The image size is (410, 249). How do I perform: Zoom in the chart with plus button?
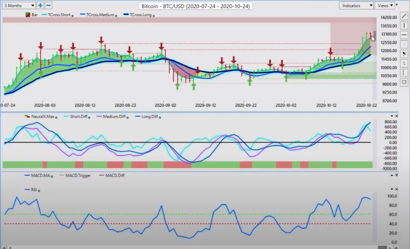click(40, 5)
